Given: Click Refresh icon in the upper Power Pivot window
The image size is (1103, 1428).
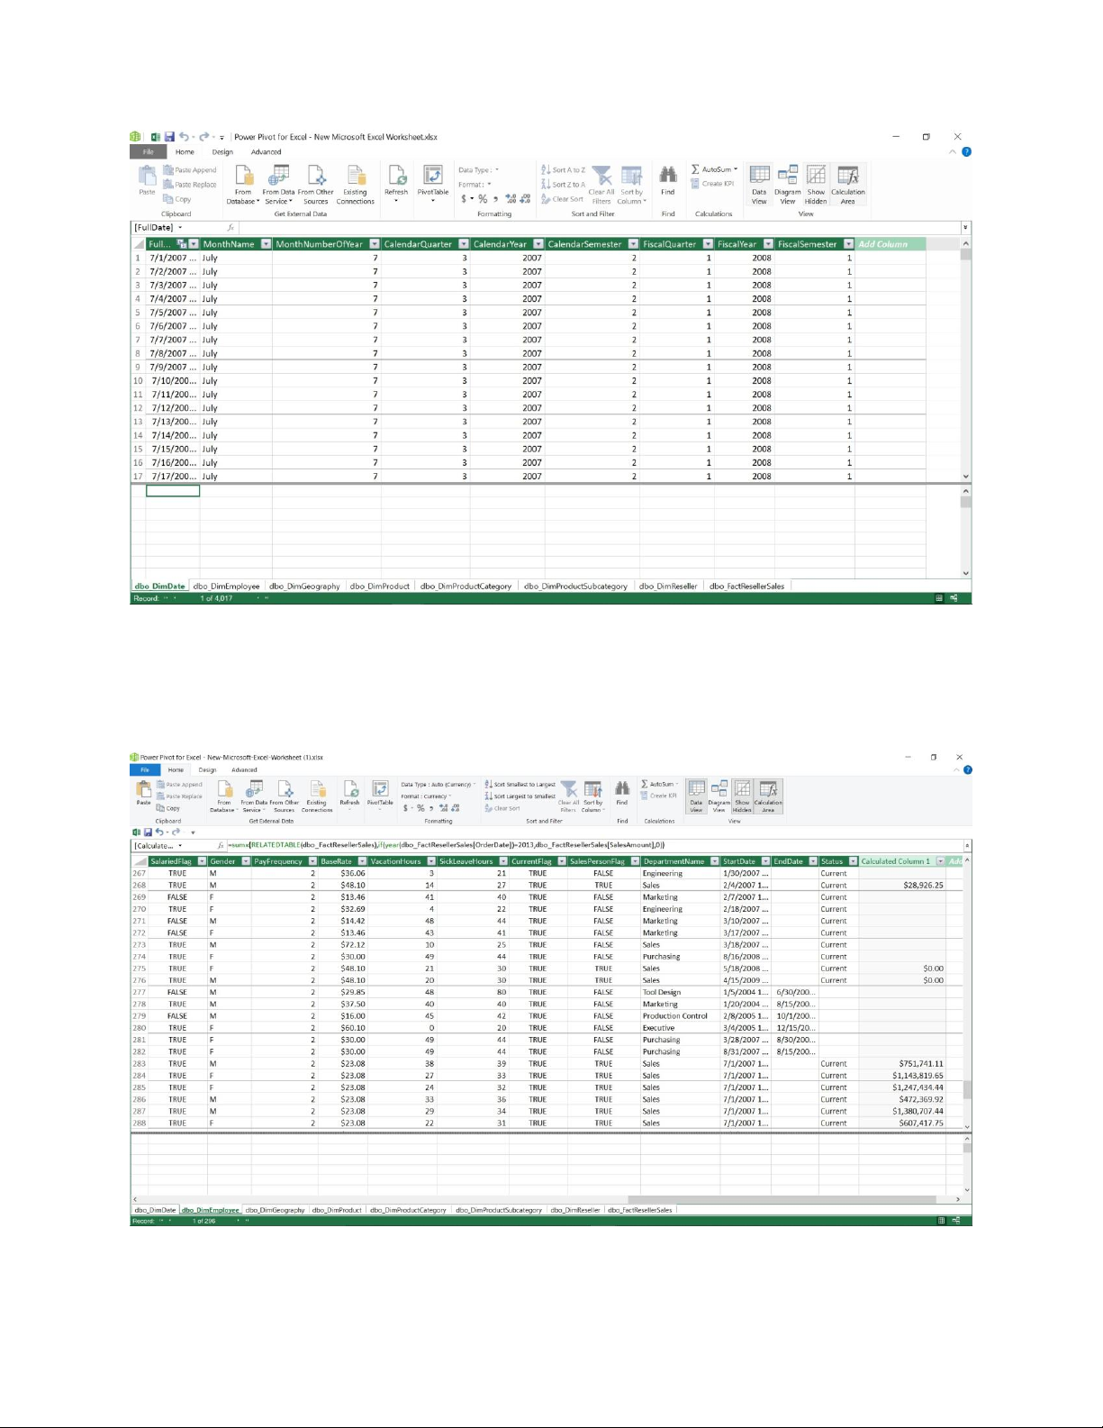Looking at the screenshot, I should (396, 178).
